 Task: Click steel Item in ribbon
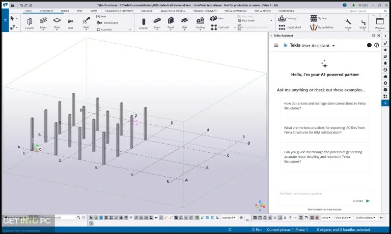coord(101,16)
